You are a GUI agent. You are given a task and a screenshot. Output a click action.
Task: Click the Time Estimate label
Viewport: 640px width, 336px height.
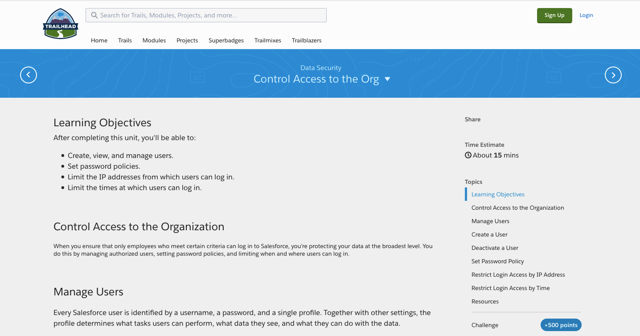click(x=484, y=145)
